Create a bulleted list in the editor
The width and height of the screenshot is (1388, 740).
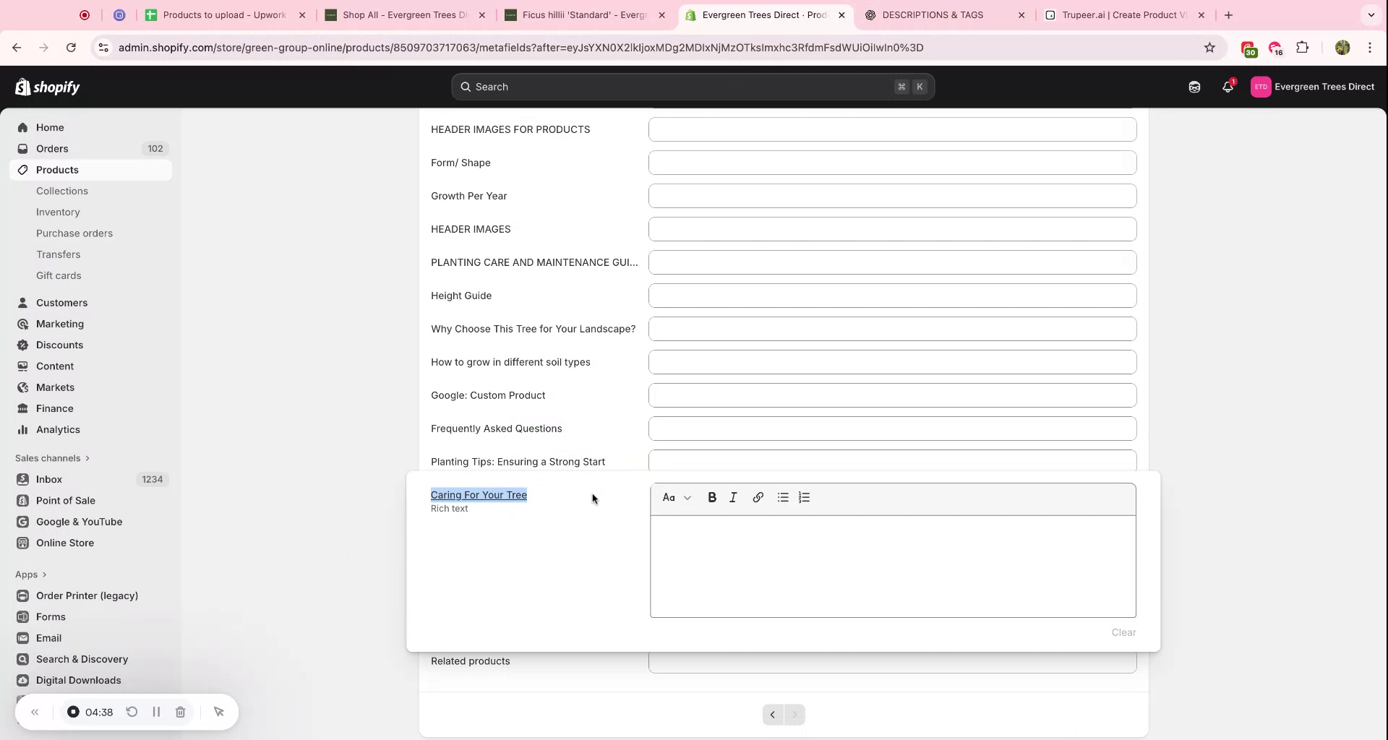(x=782, y=497)
